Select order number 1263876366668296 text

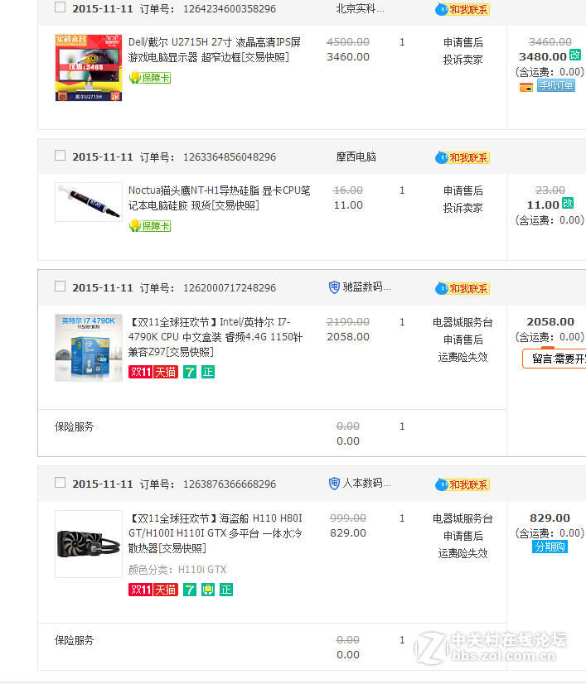(x=230, y=484)
